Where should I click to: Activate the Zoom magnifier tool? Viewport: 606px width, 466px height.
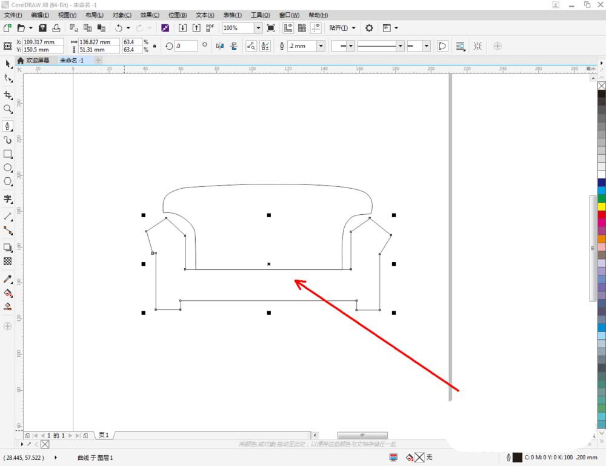point(8,109)
